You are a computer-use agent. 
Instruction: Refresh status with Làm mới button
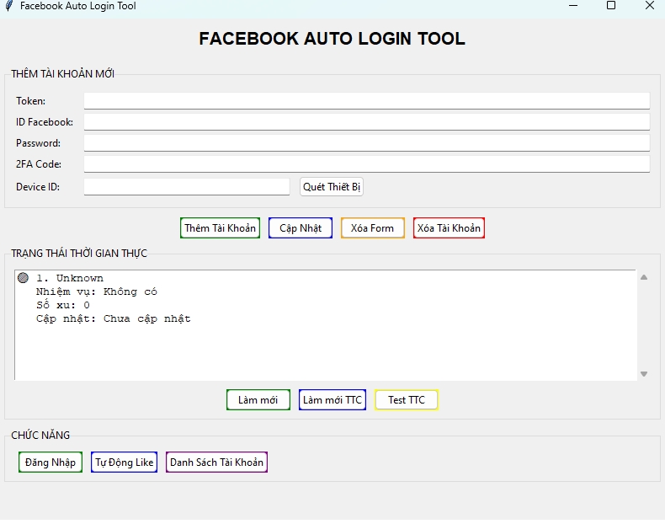pos(258,399)
